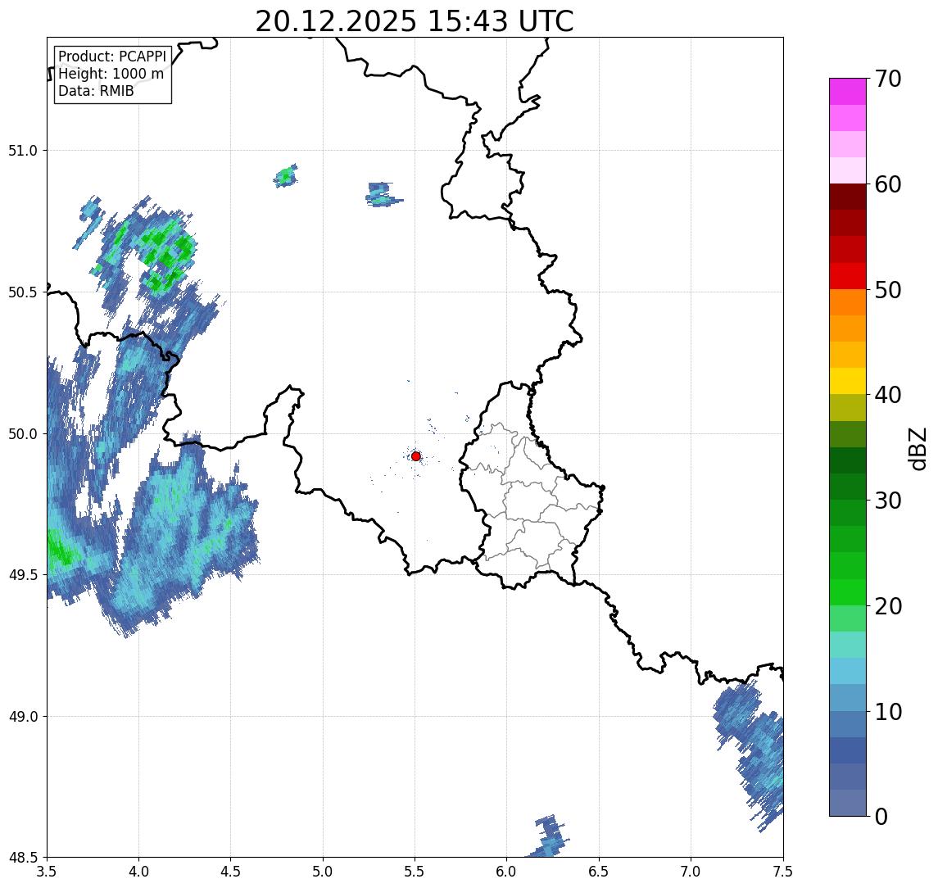This screenshot has height=888, width=938.
Task: Click the longitude axis label 3.5
Action: click(x=47, y=872)
